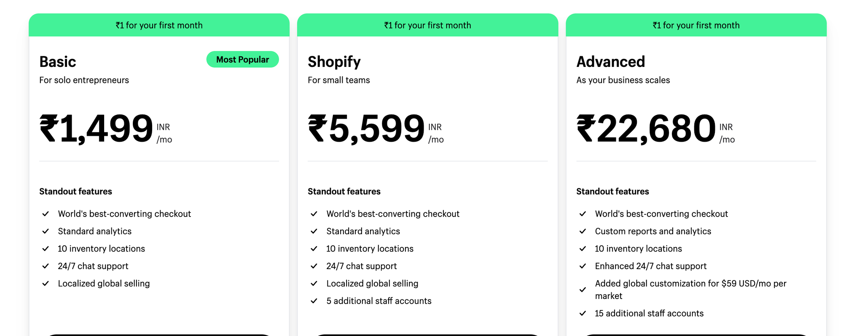Screen dimensions: 843x336
Task: Click the checkmark beside "24/7 chat support" on Basic
Action: point(46,266)
